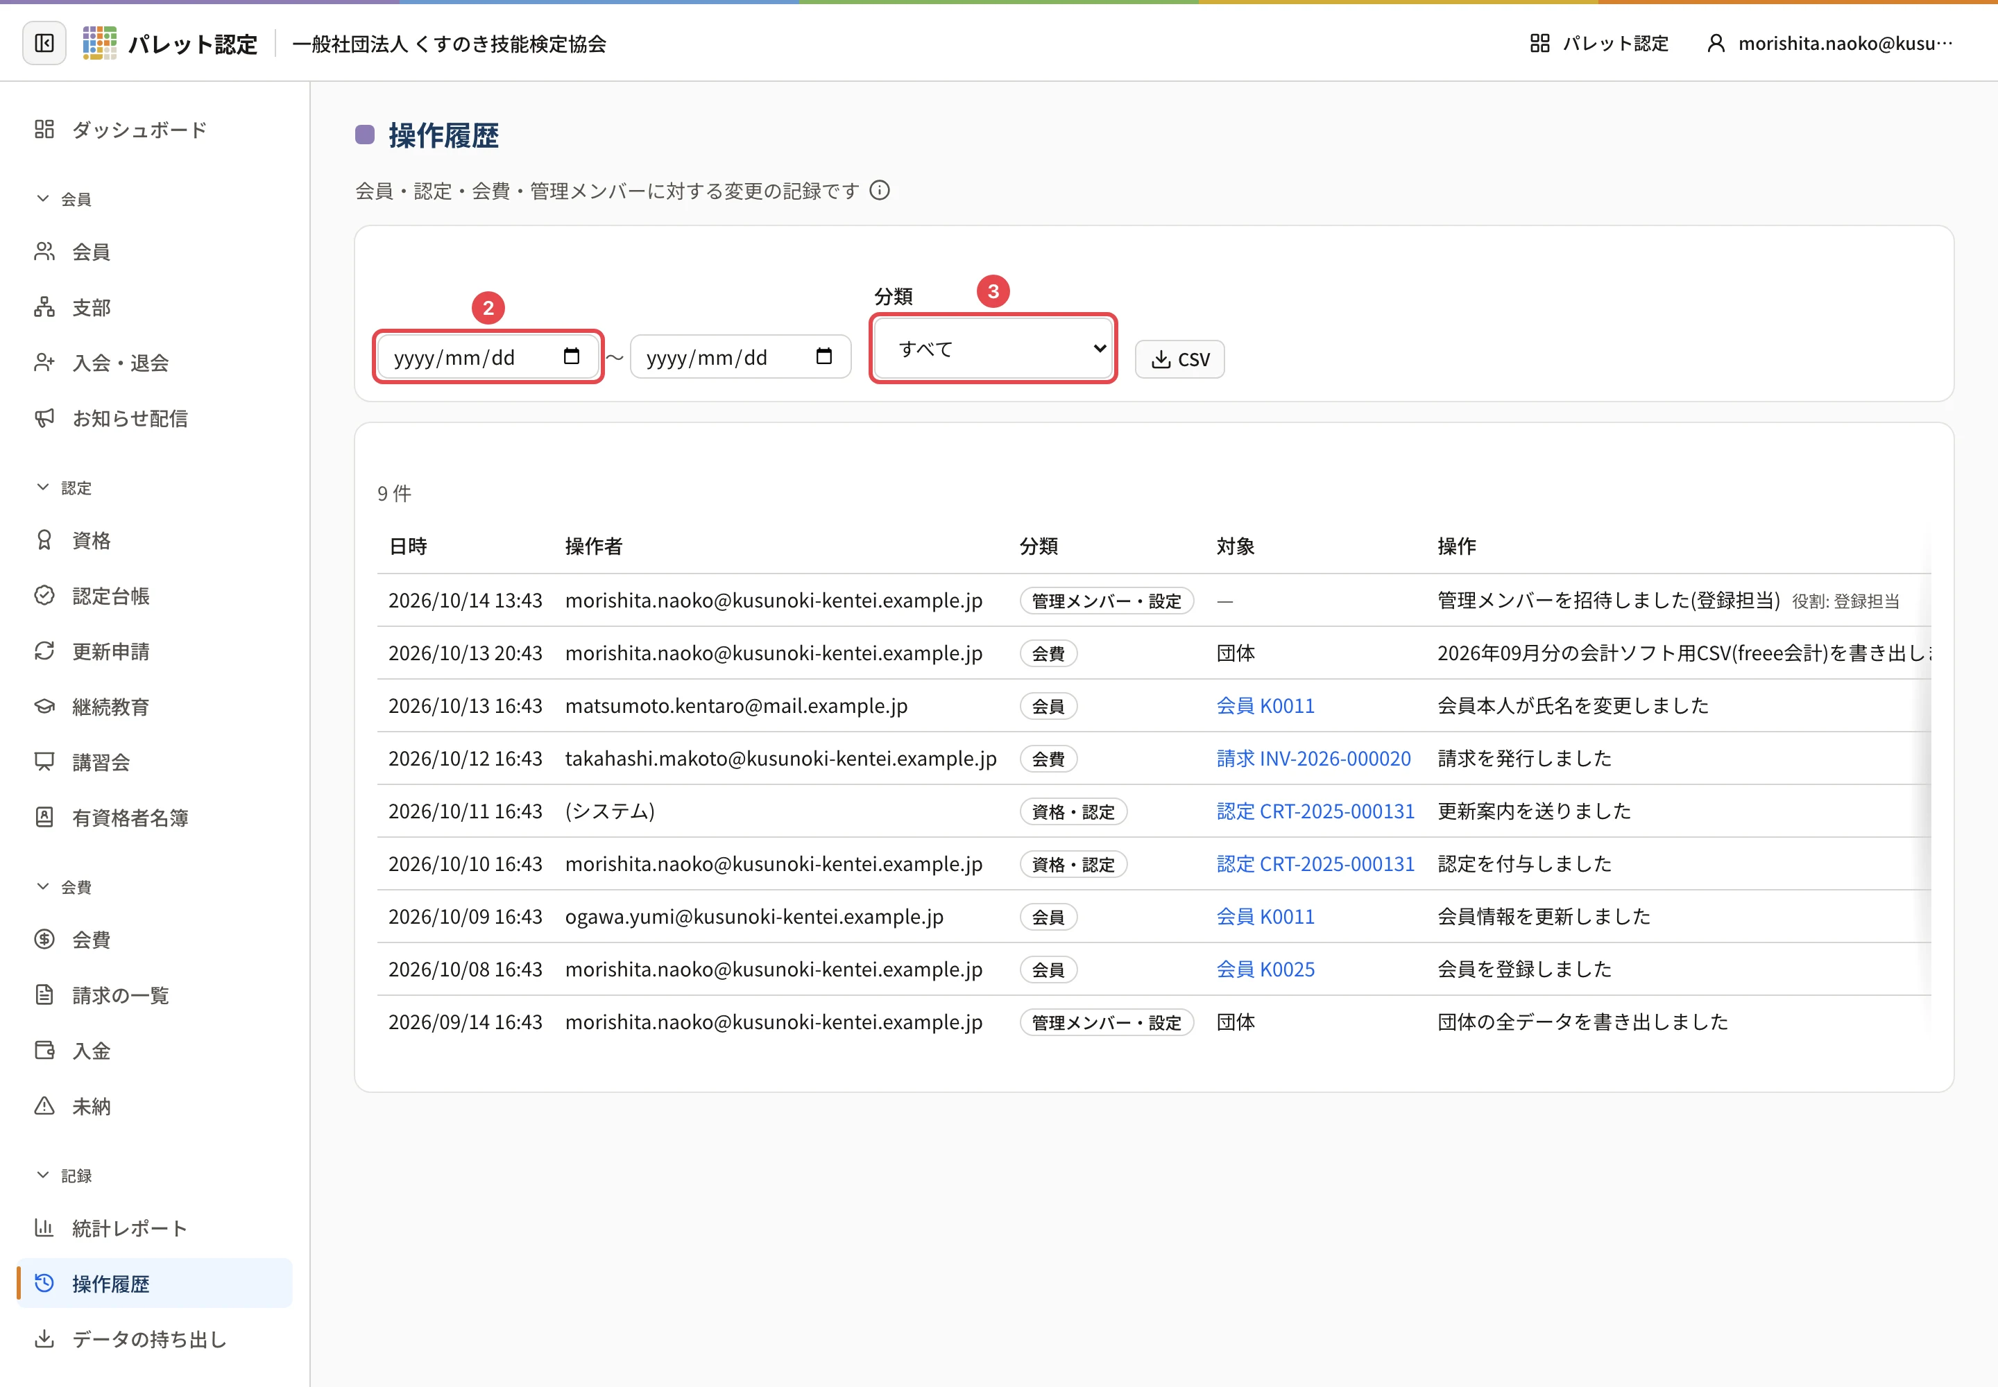Click the 会費 dollar-circle icon
1998x1387 pixels.
click(44, 940)
